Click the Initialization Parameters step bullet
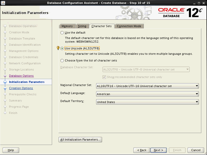207x155 pixels. coord(5,82)
